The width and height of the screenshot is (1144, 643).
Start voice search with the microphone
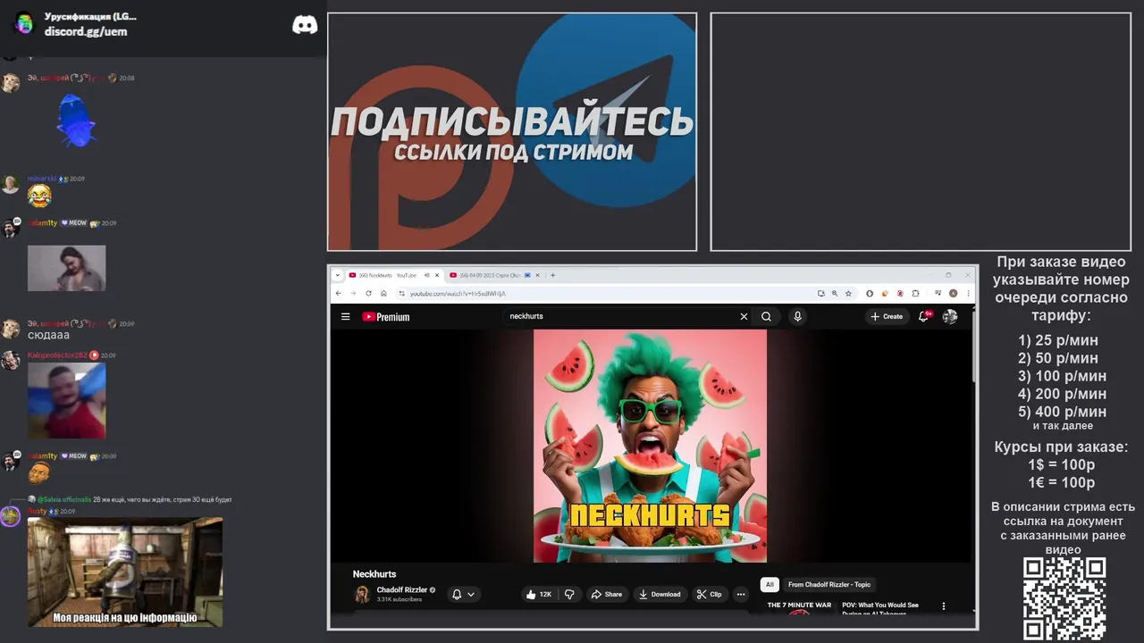(797, 316)
